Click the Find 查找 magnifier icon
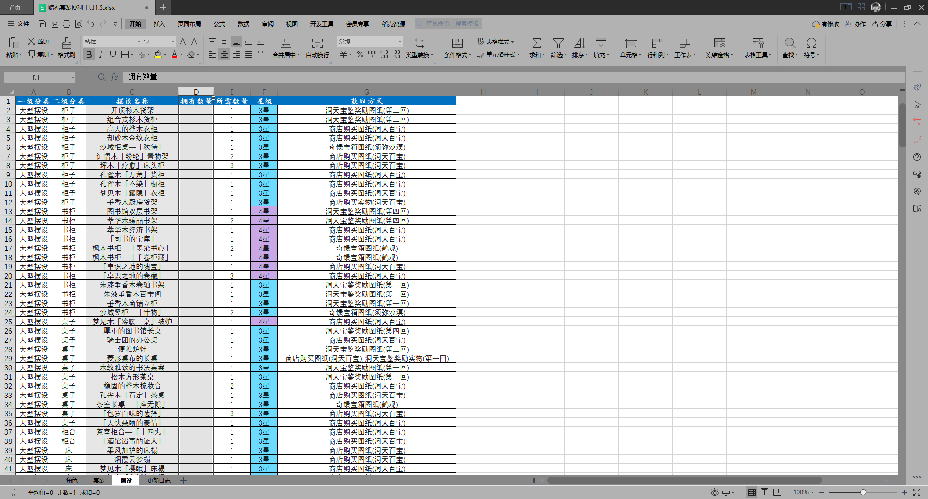This screenshot has height=499, width=928. pos(790,43)
